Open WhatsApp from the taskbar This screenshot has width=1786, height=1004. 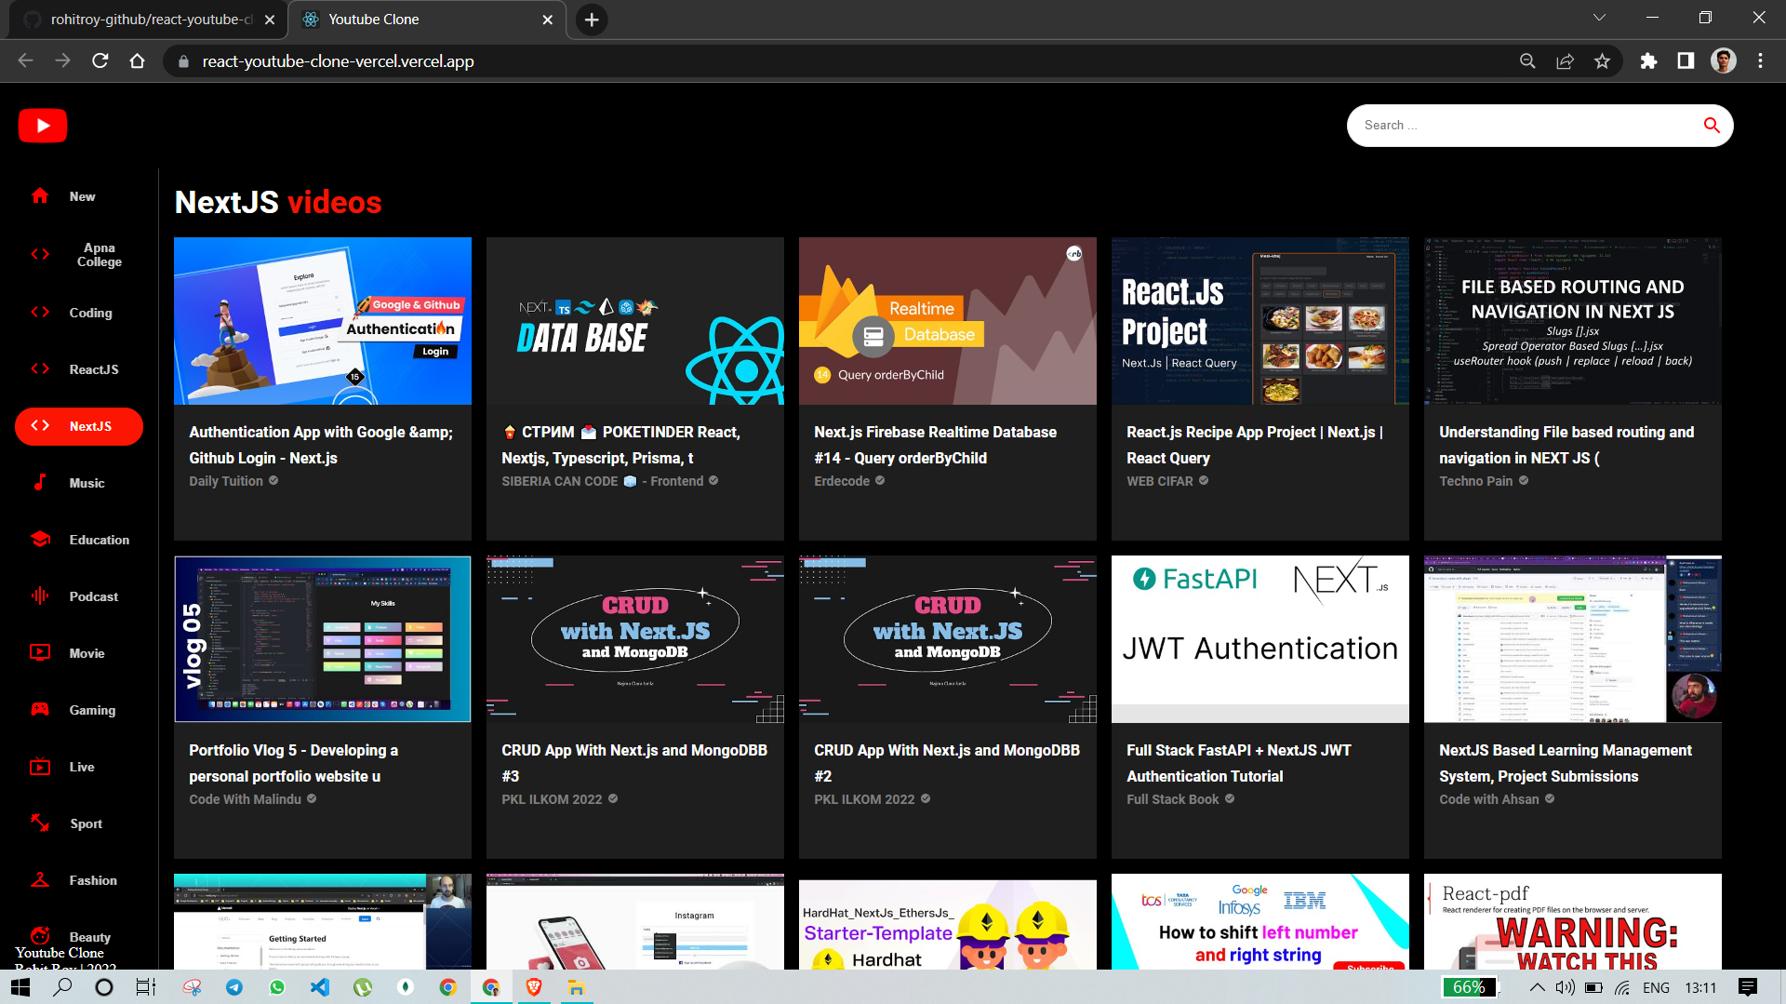pos(276,987)
